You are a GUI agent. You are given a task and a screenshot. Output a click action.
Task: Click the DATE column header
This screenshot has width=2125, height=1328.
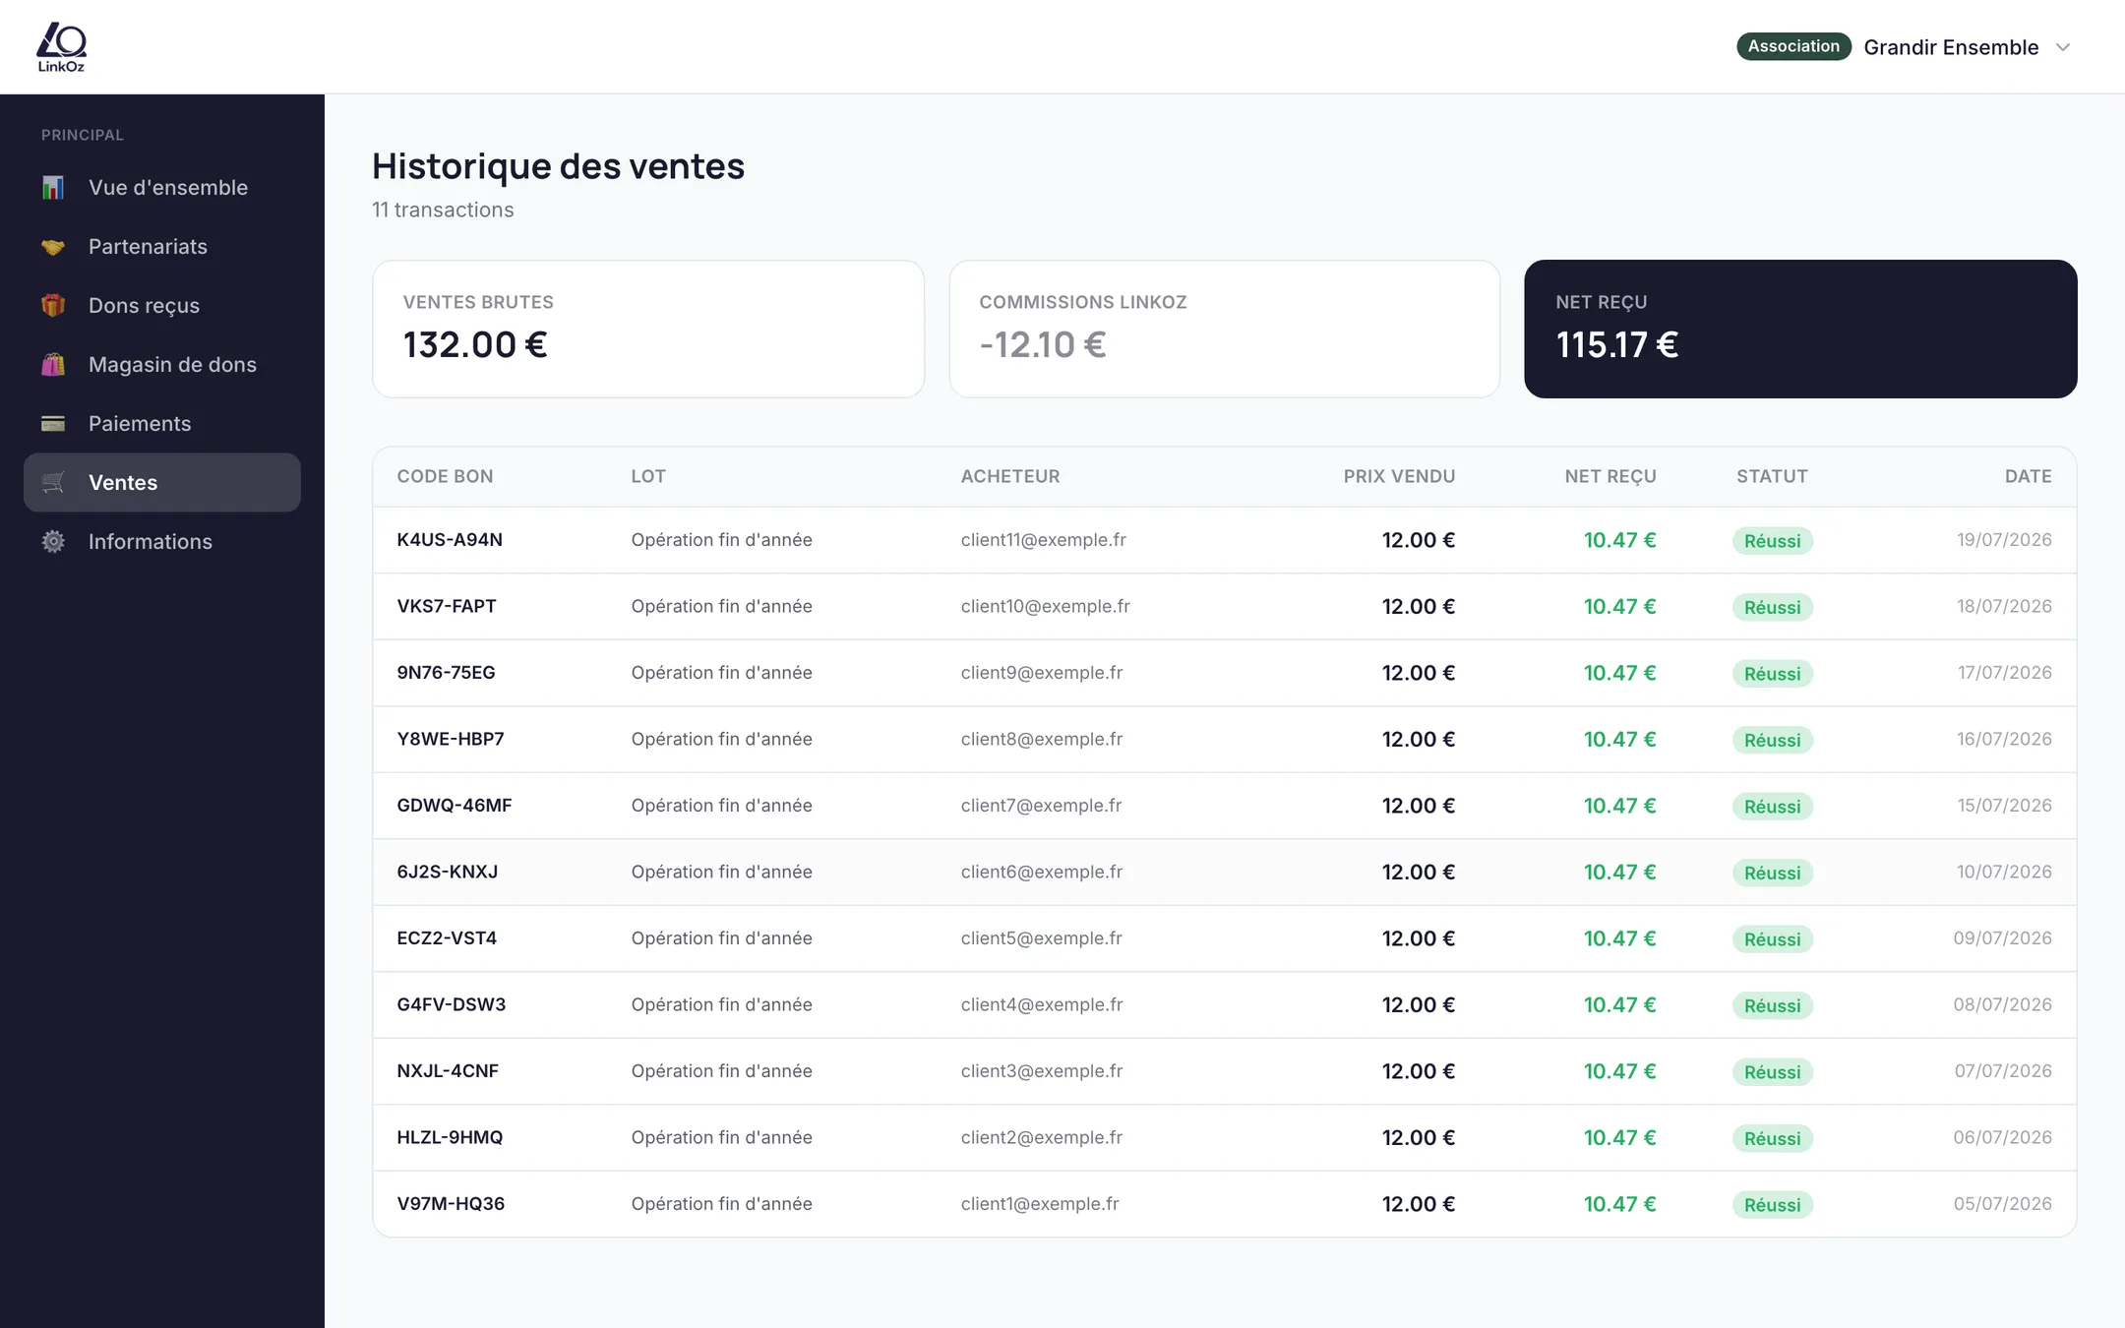pos(2028,476)
